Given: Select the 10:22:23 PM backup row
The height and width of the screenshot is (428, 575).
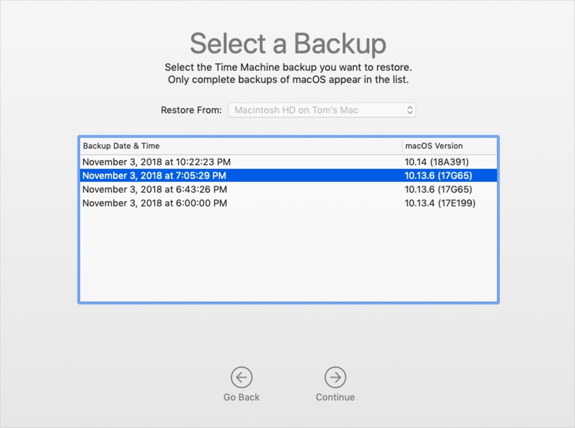Looking at the screenshot, I should click(x=156, y=162).
